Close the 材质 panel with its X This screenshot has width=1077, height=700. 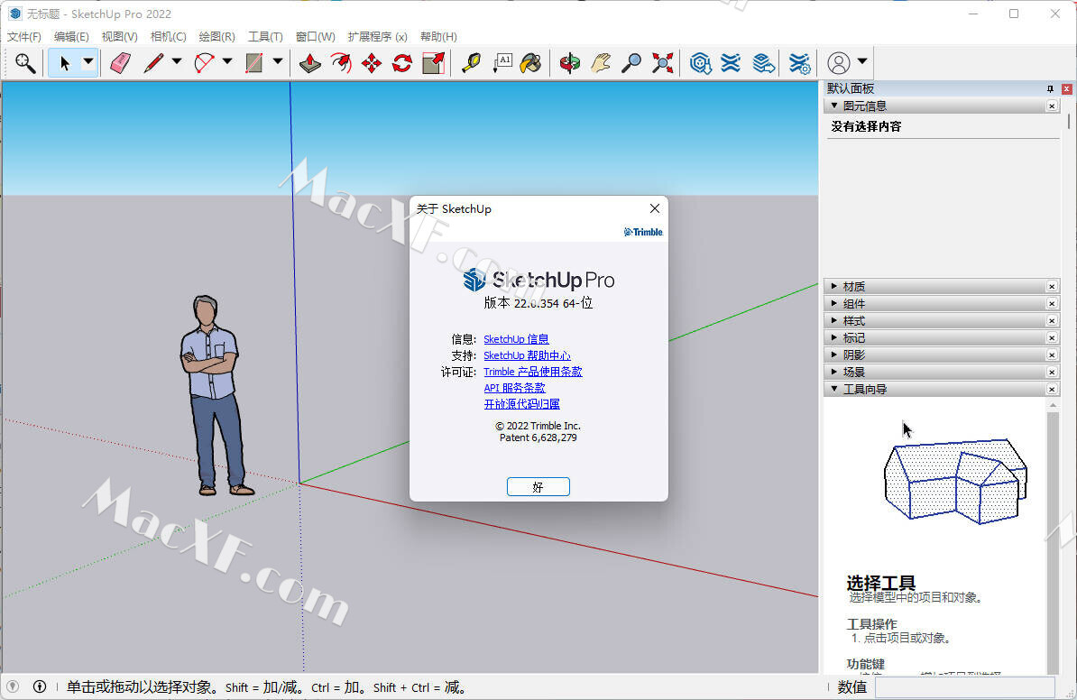click(1052, 287)
